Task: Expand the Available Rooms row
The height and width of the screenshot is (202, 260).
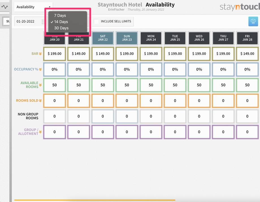Action: [40, 85]
